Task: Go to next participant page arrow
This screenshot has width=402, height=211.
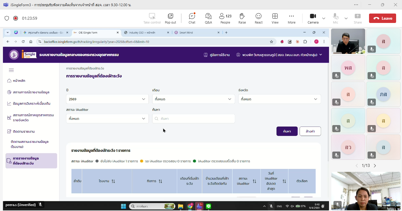Action: pyautogui.click(x=375, y=166)
